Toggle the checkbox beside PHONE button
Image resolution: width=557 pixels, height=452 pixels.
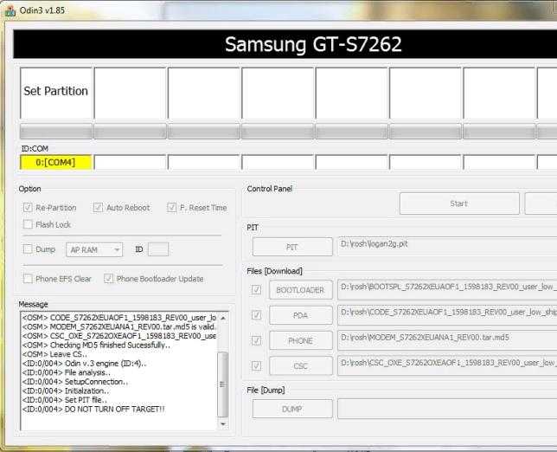coord(256,340)
